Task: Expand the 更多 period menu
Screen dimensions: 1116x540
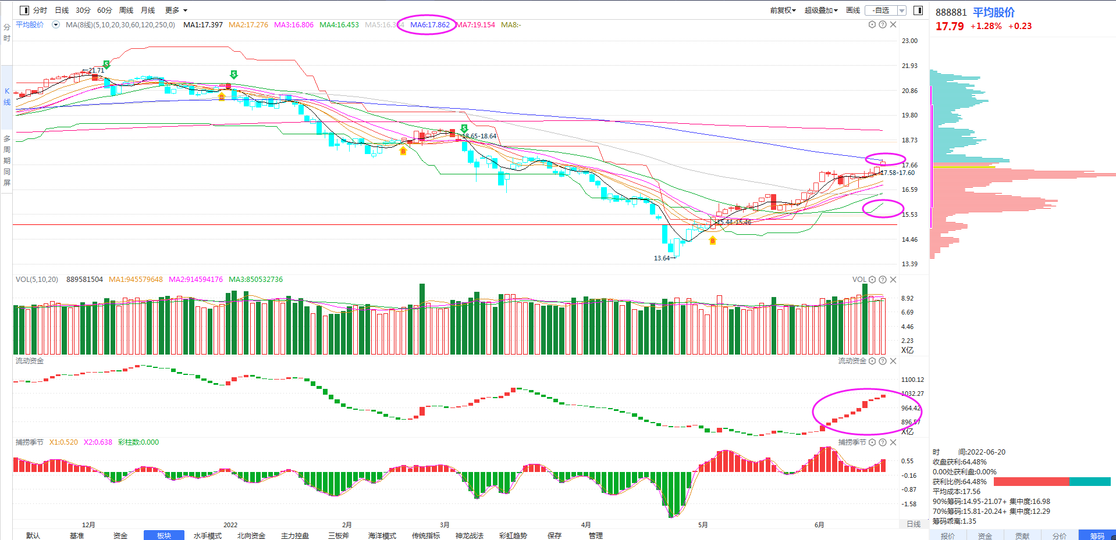Action: (x=176, y=10)
